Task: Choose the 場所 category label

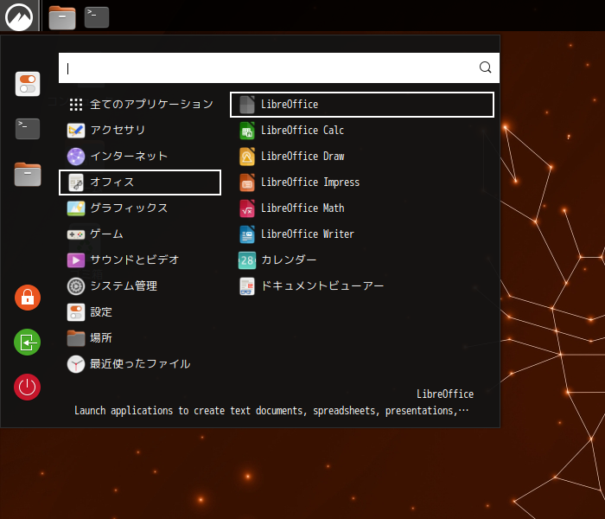Action: coord(101,338)
